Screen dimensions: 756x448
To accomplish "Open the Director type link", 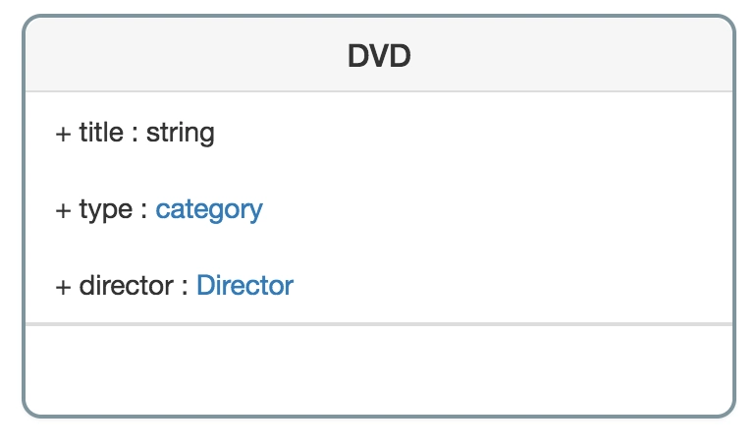I will (244, 286).
